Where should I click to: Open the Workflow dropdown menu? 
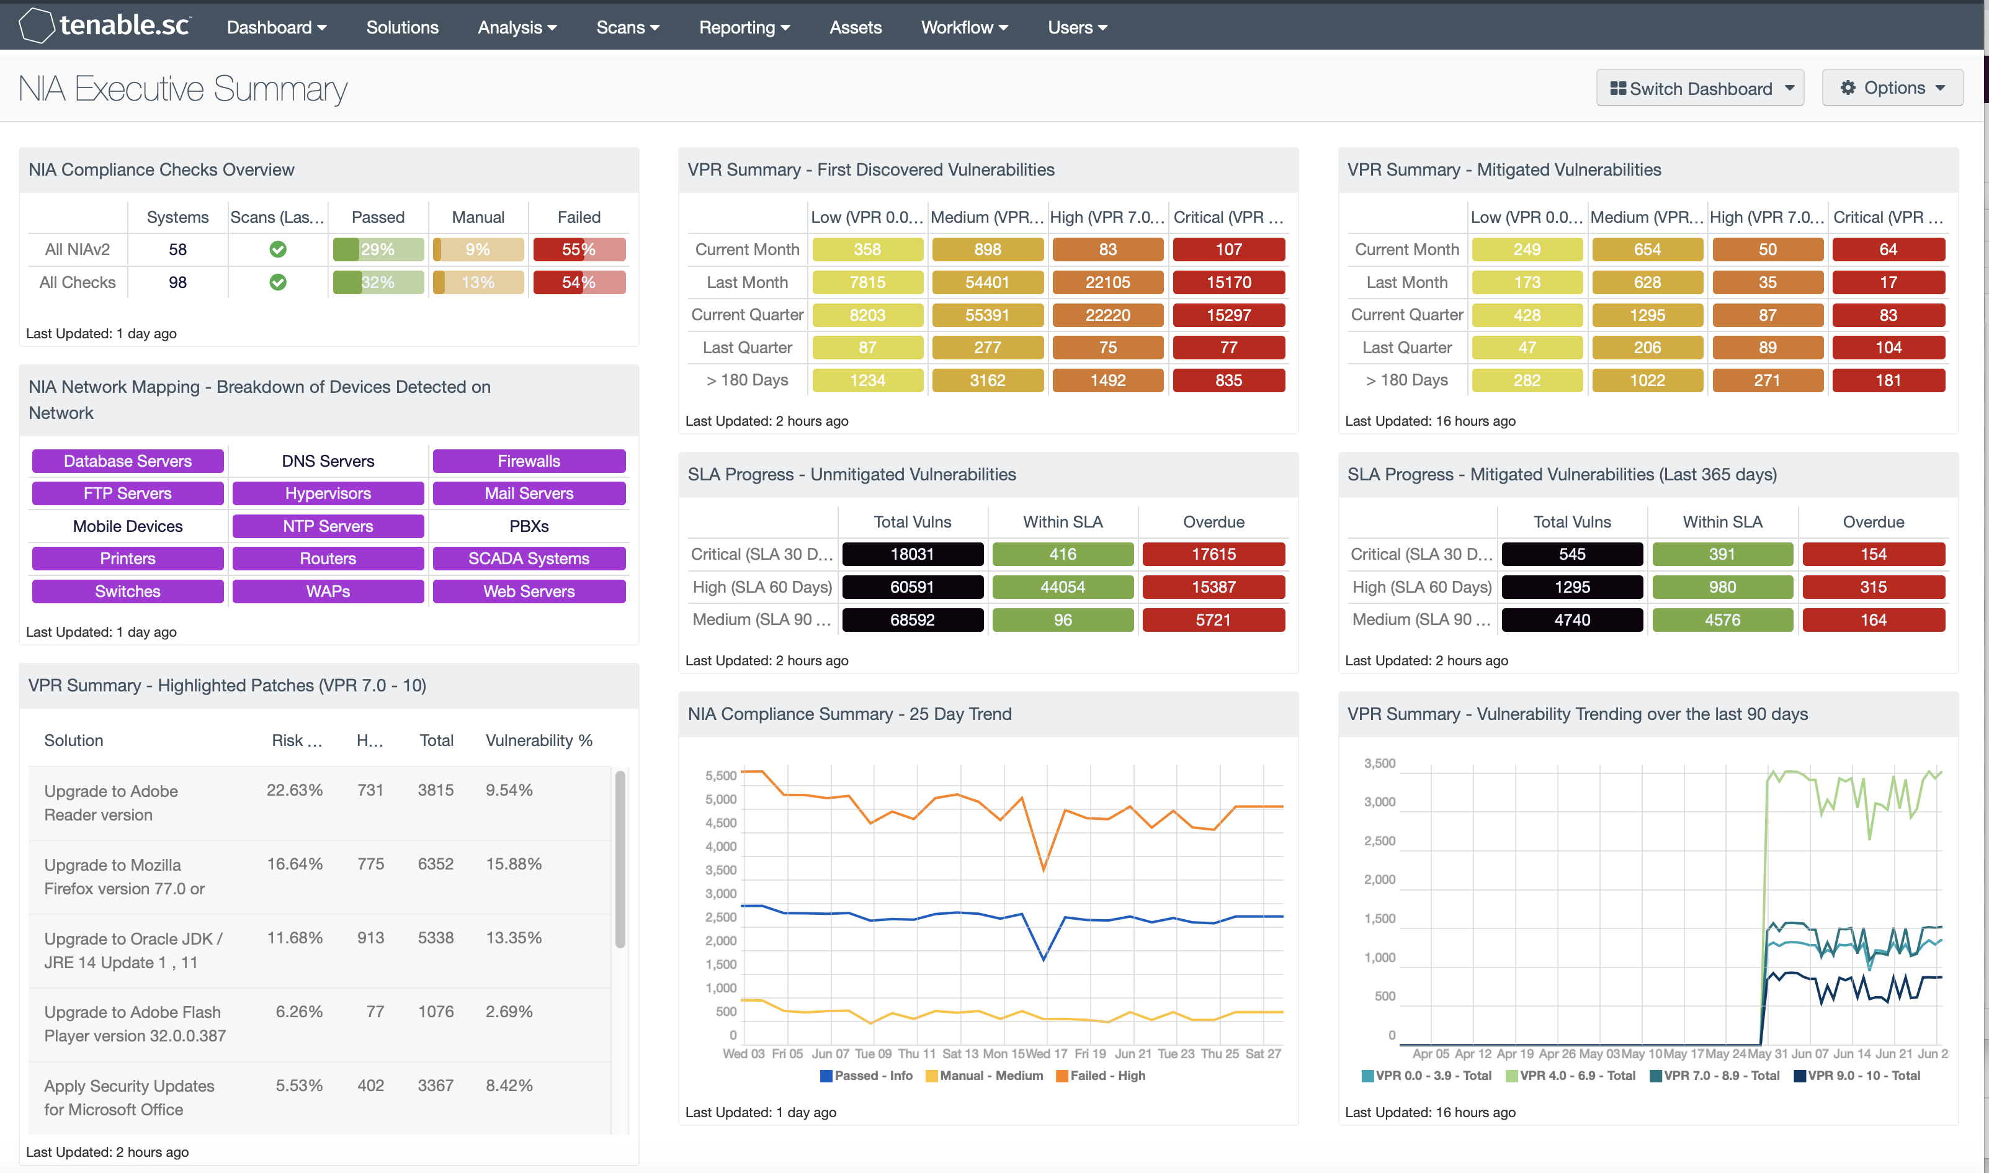click(965, 27)
